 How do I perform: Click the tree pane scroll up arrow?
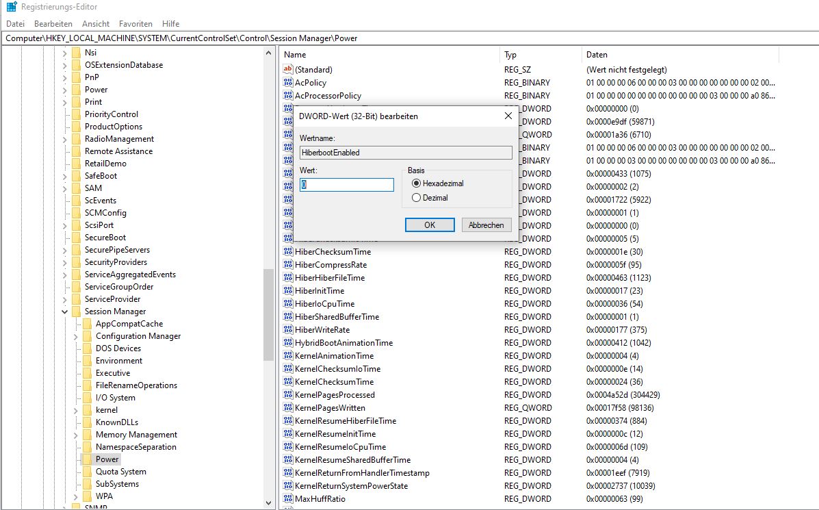click(x=268, y=53)
